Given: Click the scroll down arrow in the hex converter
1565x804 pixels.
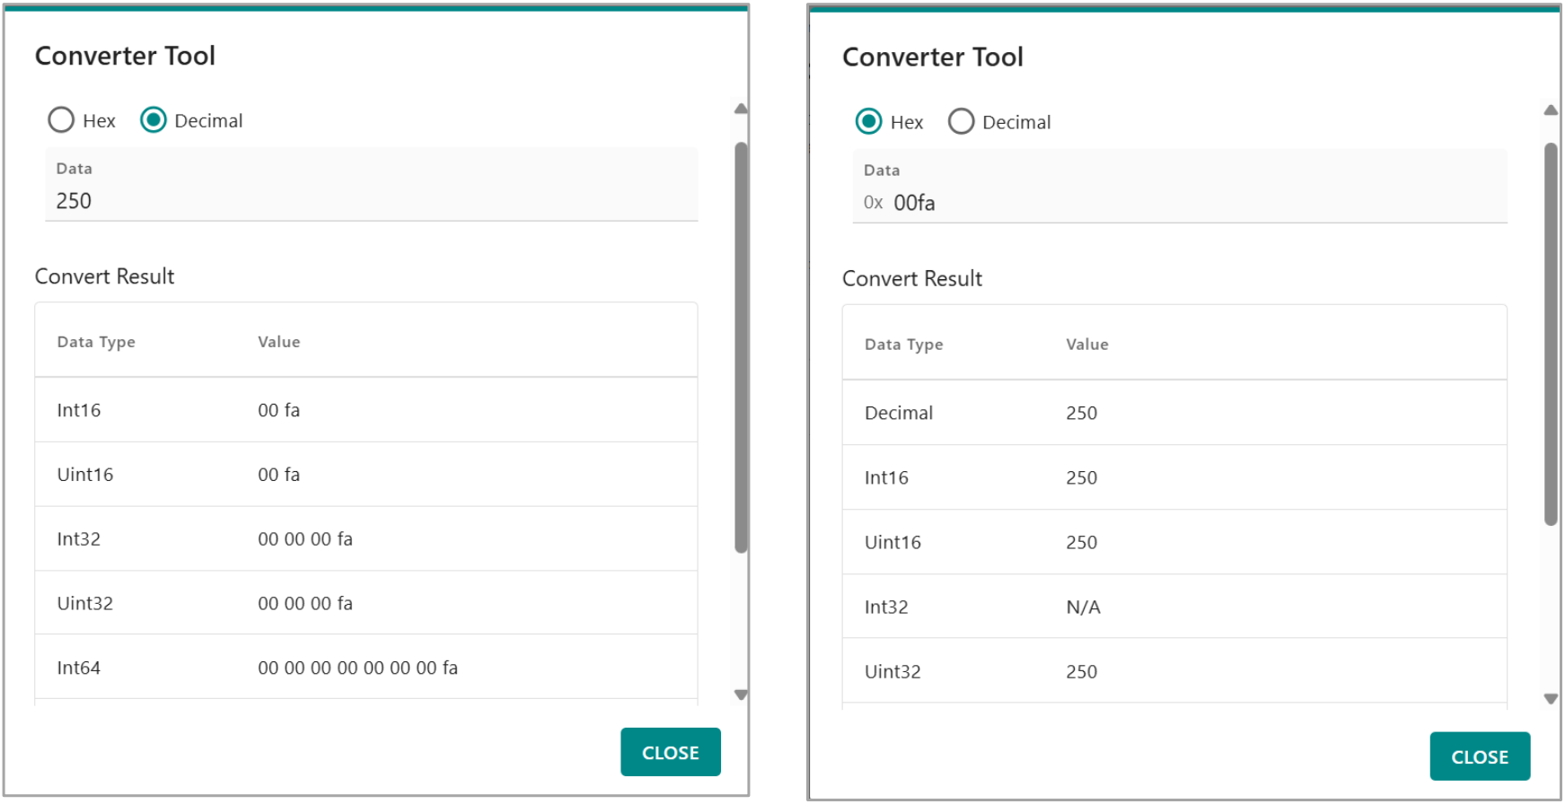Looking at the screenshot, I should click(x=1551, y=698).
